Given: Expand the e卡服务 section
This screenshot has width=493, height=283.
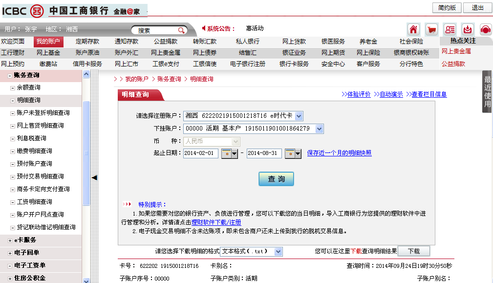Looking at the screenshot, I should [x=10, y=240].
